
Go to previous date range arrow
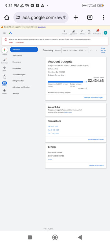click(x=91, y=50)
